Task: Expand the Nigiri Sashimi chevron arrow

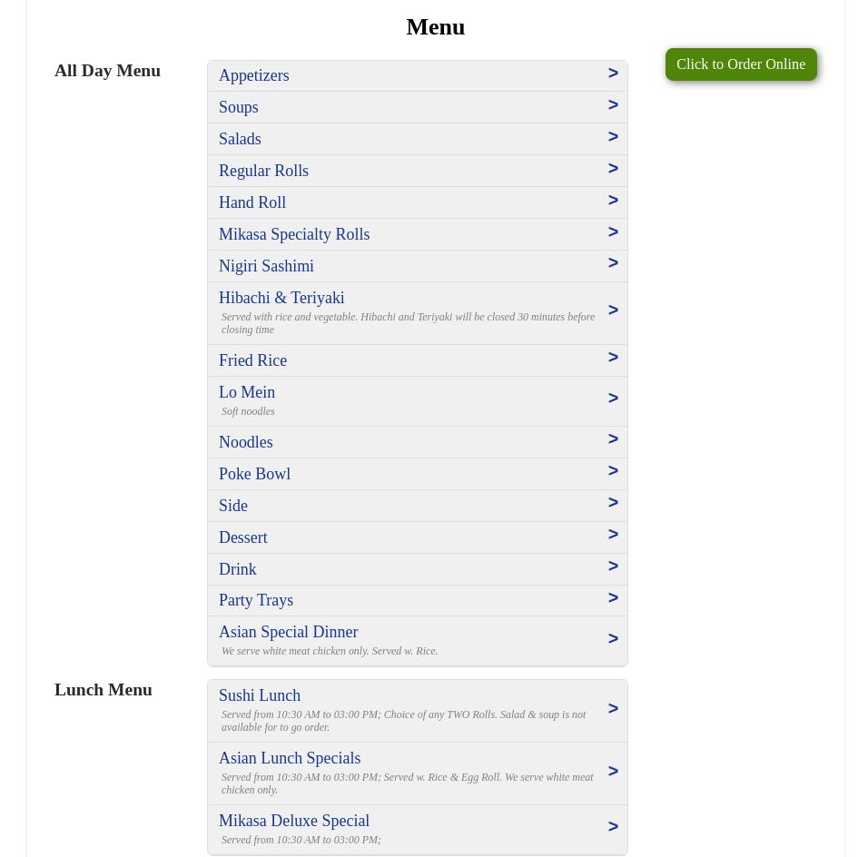Action: click(613, 263)
